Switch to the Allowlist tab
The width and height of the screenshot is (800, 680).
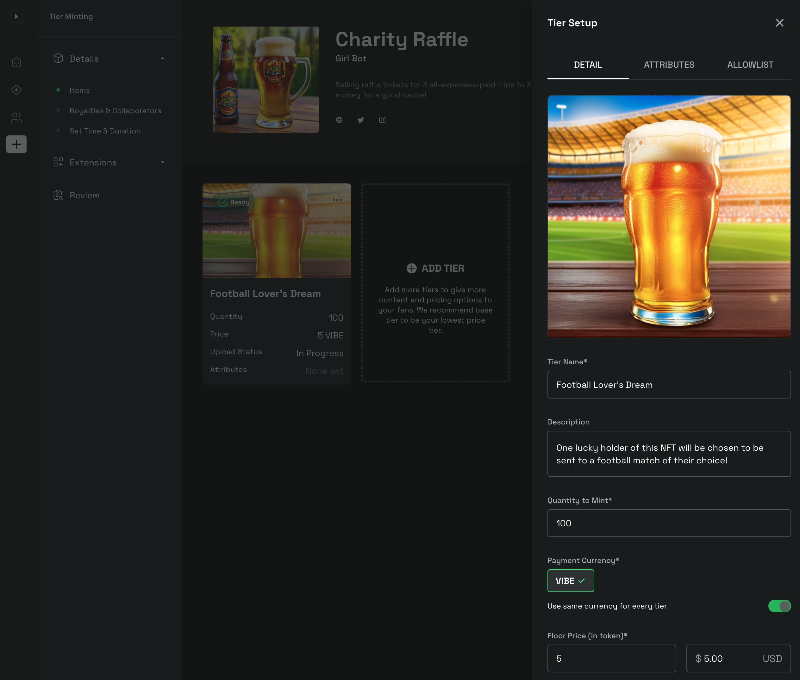tap(750, 65)
